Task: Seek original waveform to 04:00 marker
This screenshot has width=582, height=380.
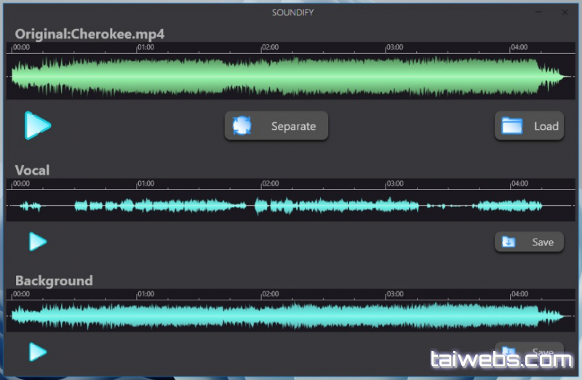Action: [519, 47]
